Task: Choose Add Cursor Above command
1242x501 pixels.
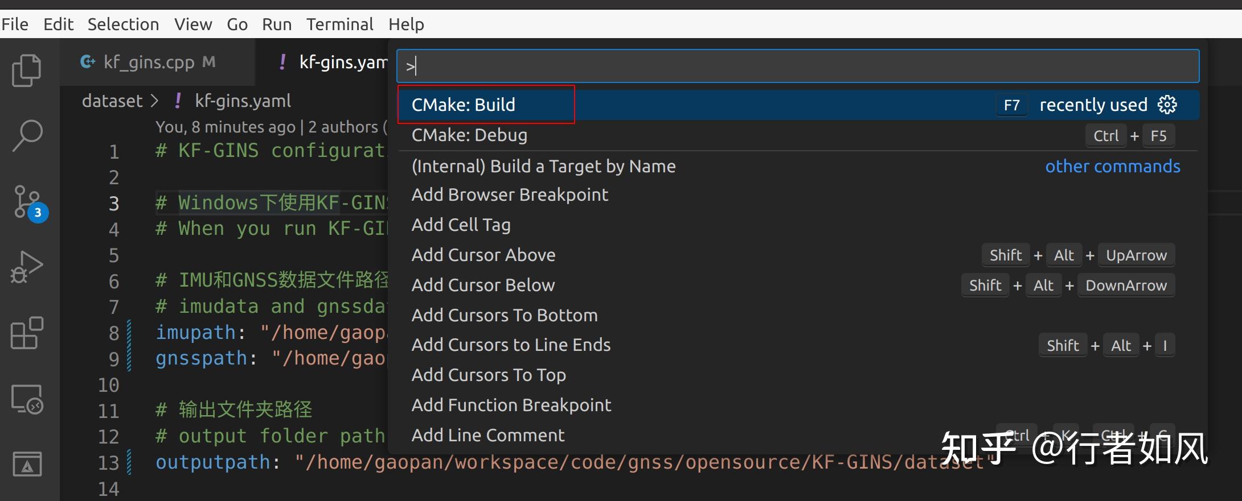Action: (483, 255)
